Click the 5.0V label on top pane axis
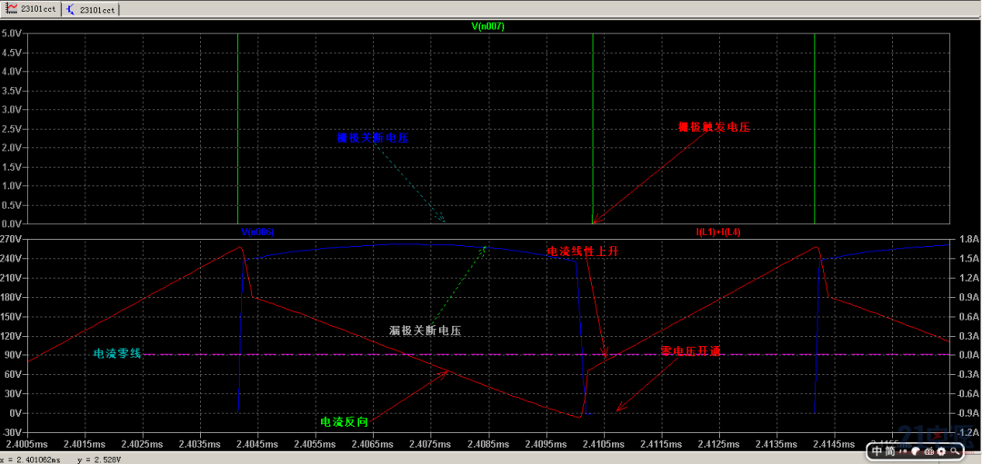The width and height of the screenshot is (982, 464). coord(13,33)
